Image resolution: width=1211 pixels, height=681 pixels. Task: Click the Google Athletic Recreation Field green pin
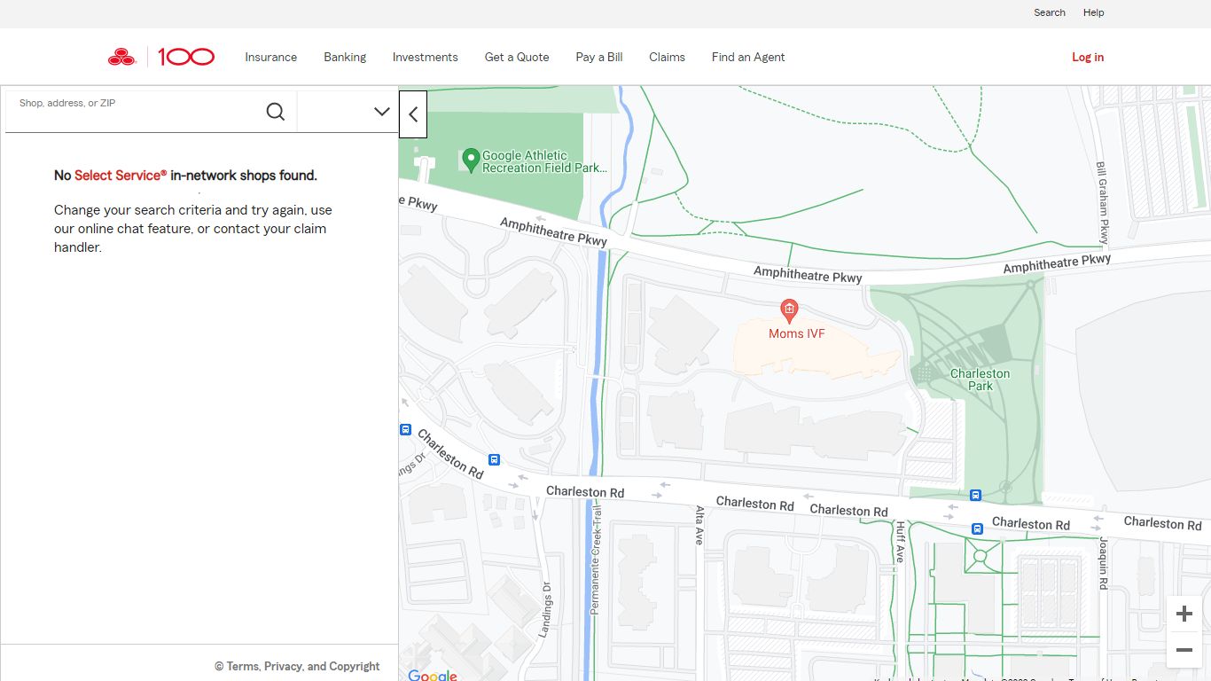click(x=472, y=160)
